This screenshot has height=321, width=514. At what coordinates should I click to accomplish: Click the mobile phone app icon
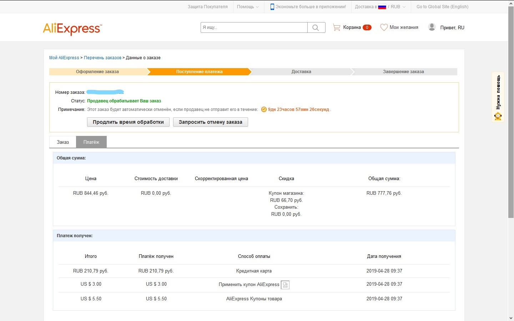[272, 7]
